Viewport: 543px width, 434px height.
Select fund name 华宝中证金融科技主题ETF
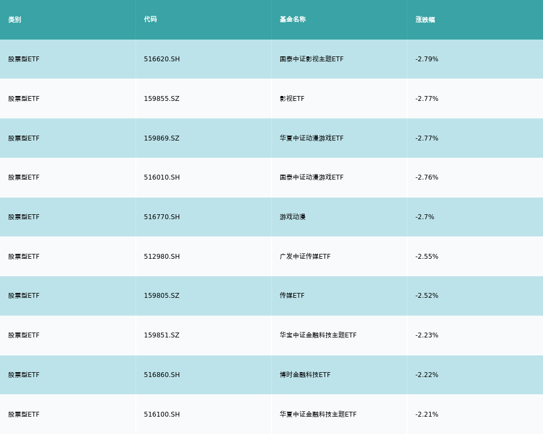coord(318,335)
